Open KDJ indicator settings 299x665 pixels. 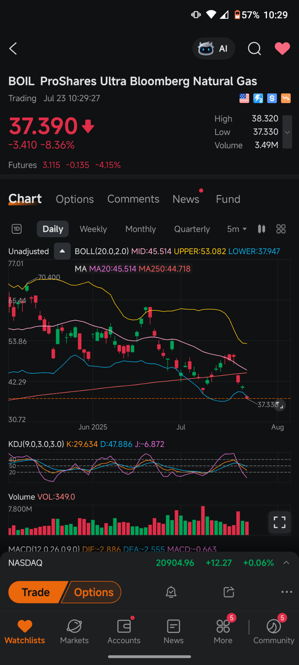coord(86,444)
